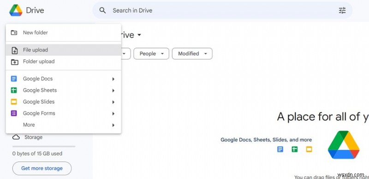The image size is (369, 179).
Task: Click the New folder icon
Action: [x=14, y=32]
